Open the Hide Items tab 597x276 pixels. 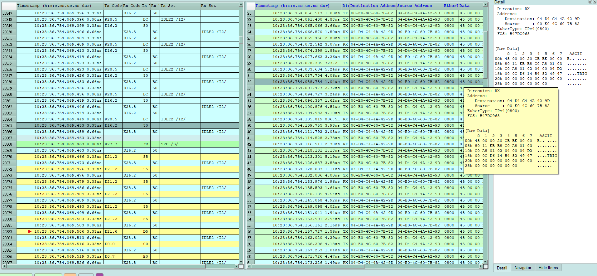548,268
